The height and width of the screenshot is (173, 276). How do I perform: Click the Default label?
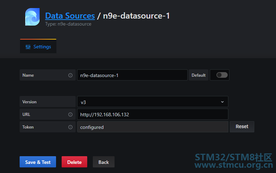[199, 75]
